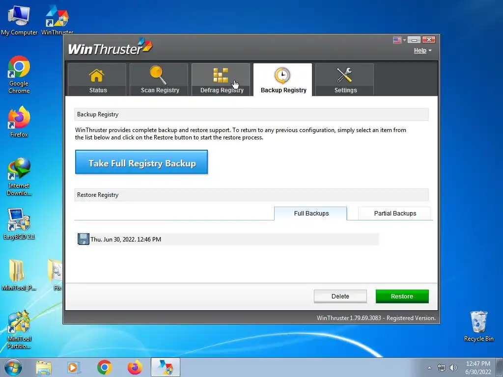
Task: Click WinThruster 1.79.69.3083 version text
Action: pos(376,318)
